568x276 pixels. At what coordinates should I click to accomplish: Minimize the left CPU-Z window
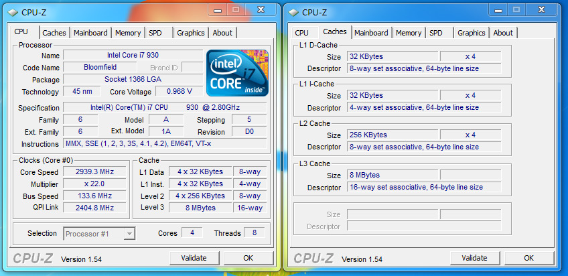click(x=218, y=10)
